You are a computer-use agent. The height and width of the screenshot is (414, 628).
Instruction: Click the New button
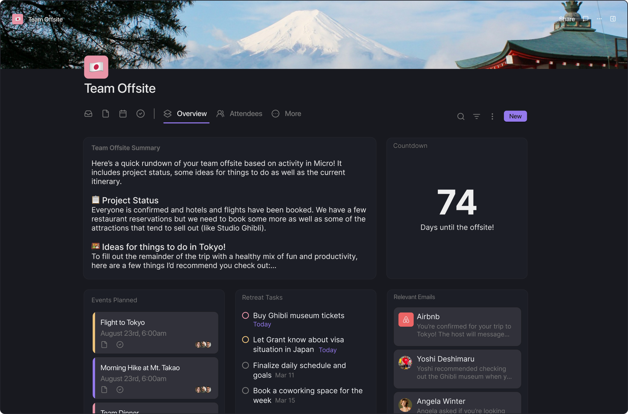pos(515,116)
